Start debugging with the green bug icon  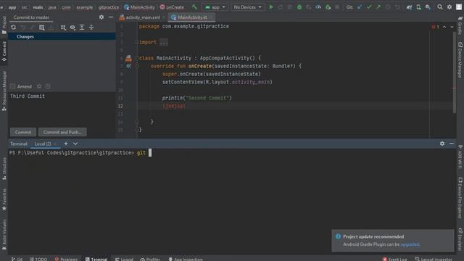[299, 7]
